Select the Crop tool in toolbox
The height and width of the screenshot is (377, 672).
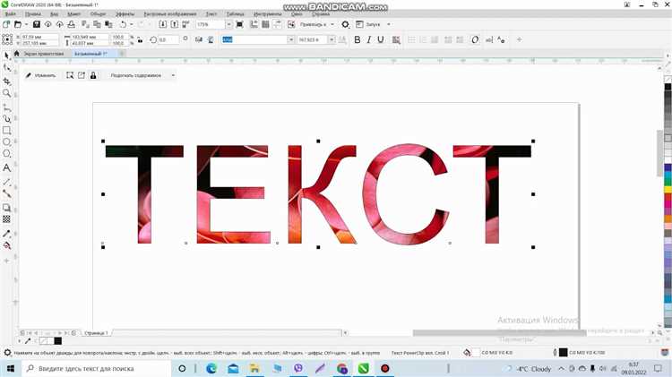pos(6,81)
